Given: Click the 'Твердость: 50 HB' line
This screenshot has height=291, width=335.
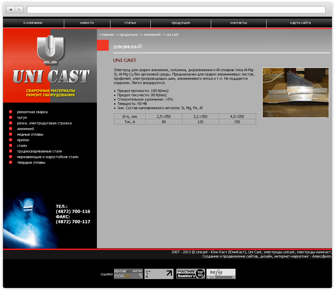Looking at the screenshot, I should tap(132, 104).
